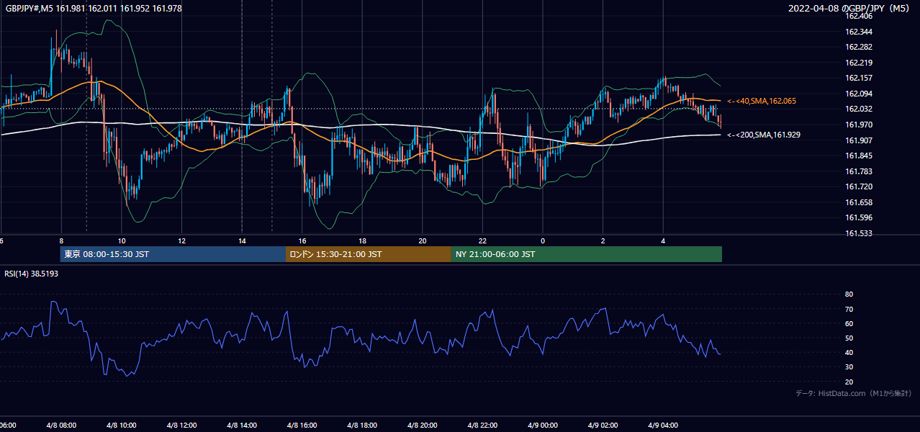
Task: Click RSI scale value 30
Action: coord(849,367)
